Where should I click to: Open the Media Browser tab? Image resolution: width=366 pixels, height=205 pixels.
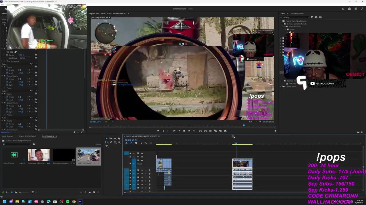pyautogui.click(x=7, y=136)
